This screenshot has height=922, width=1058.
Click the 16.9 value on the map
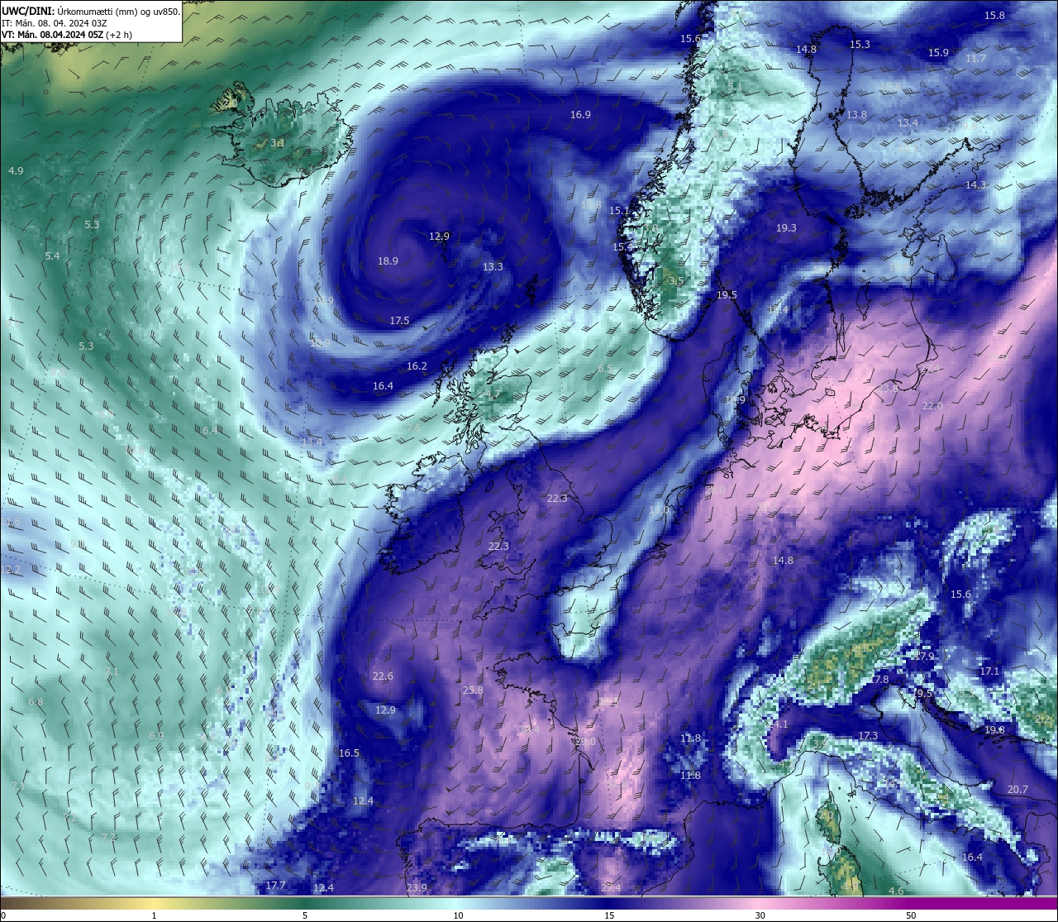pyautogui.click(x=580, y=114)
